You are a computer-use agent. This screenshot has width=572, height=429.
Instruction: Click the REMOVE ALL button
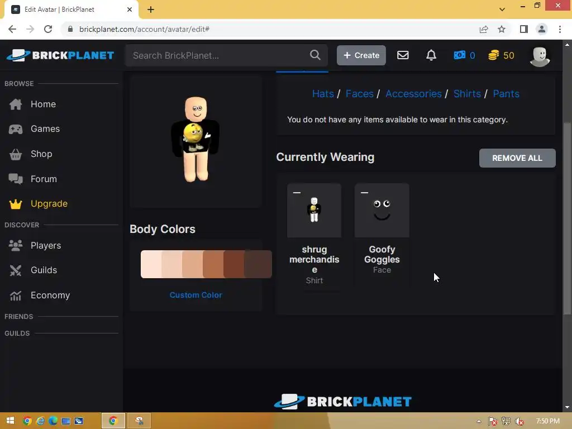517,158
